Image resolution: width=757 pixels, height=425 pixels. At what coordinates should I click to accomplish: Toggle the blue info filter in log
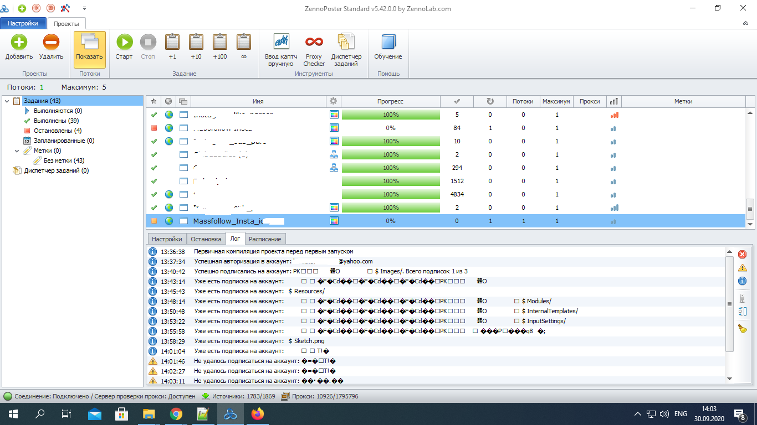coord(742,281)
